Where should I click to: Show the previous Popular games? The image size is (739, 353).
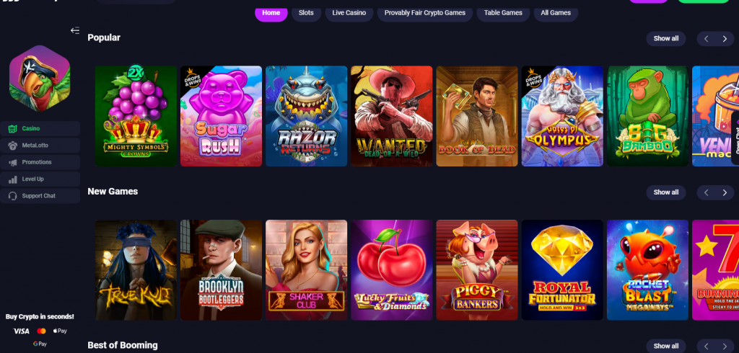coord(706,39)
